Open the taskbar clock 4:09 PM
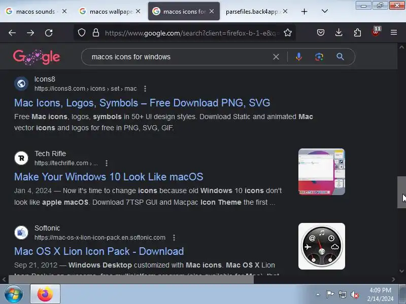 tap(380, 294)
